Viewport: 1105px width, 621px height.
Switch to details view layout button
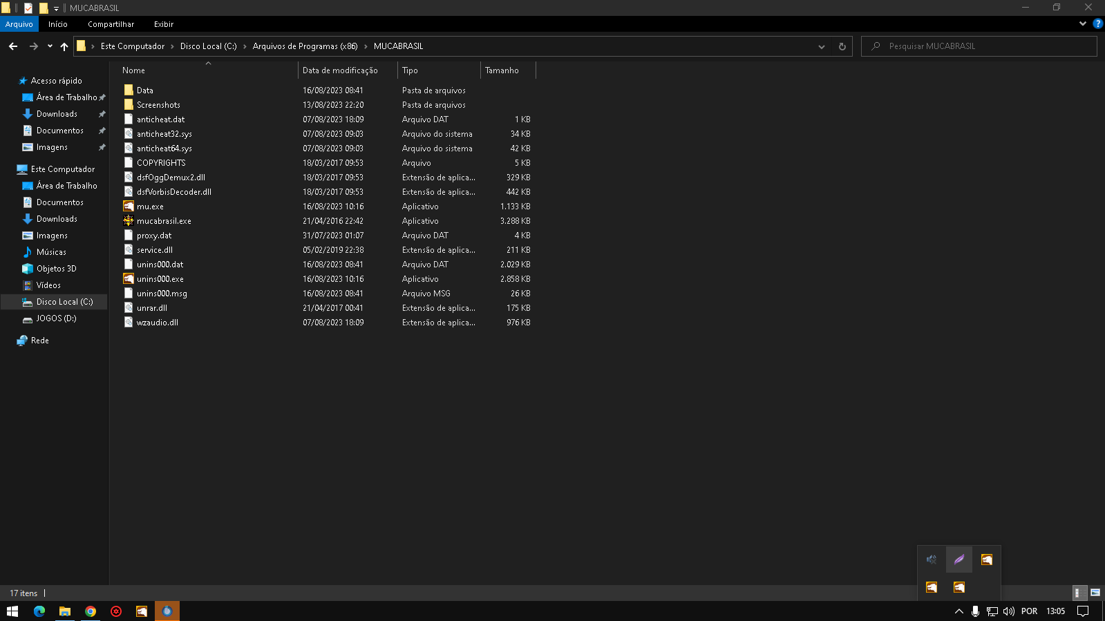[1079, 593]
